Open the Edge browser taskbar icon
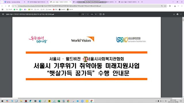184x103 pixels. pos(40,101)
